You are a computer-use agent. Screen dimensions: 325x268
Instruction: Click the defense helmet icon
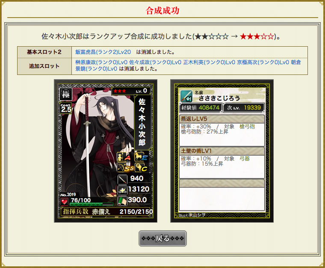(122, 190)
